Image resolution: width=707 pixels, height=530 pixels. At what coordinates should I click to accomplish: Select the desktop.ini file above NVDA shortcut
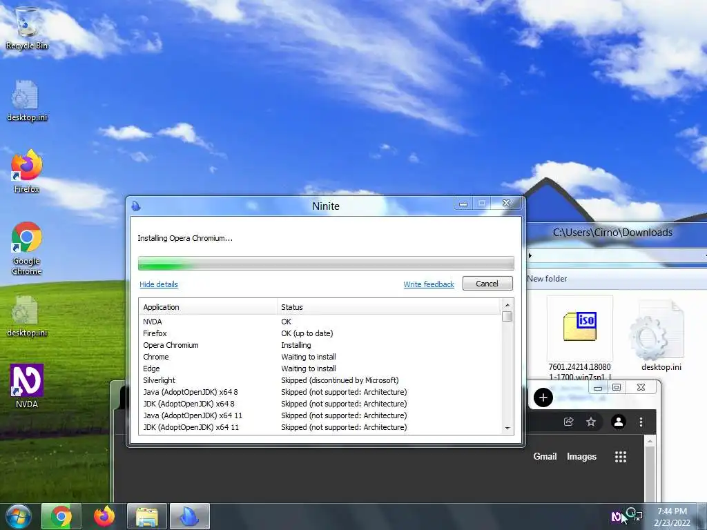click(x=27, y=316)
